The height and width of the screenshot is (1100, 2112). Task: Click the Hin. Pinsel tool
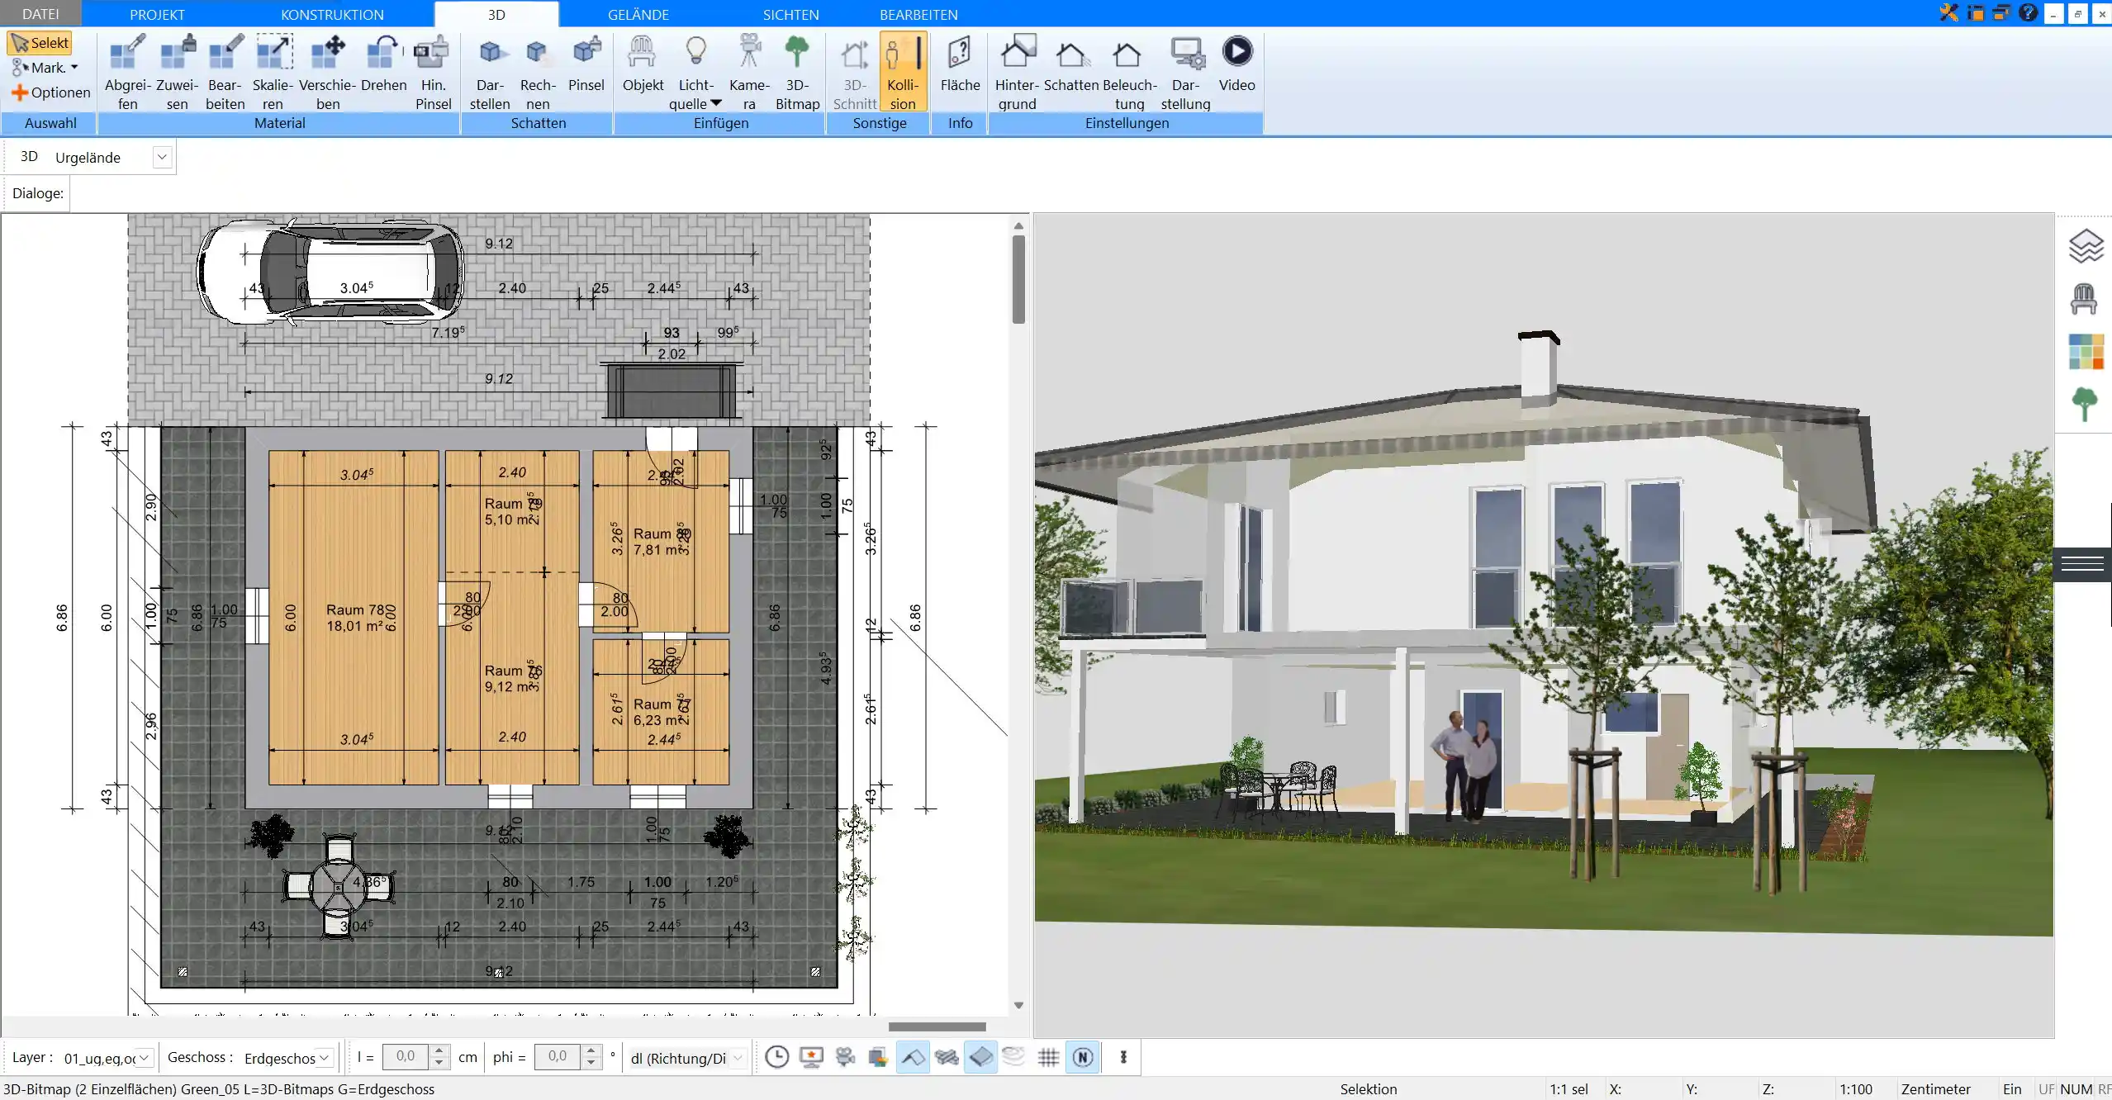coord(433,72)
